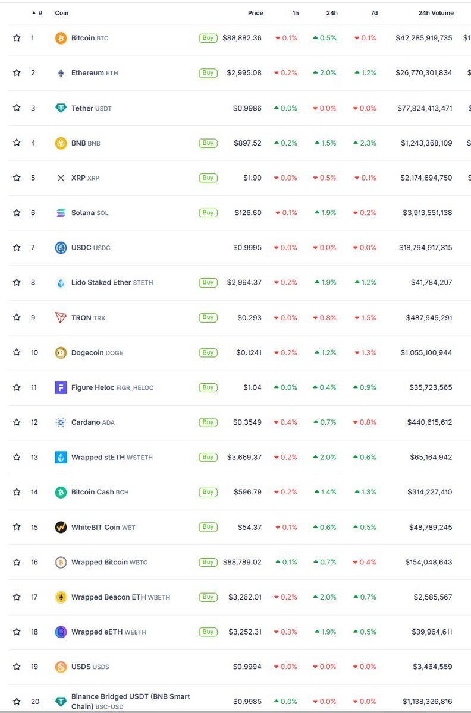The image size is (471, 713).
Task: Toggle the XRP favorite star
Action: [x=17, y=178]
